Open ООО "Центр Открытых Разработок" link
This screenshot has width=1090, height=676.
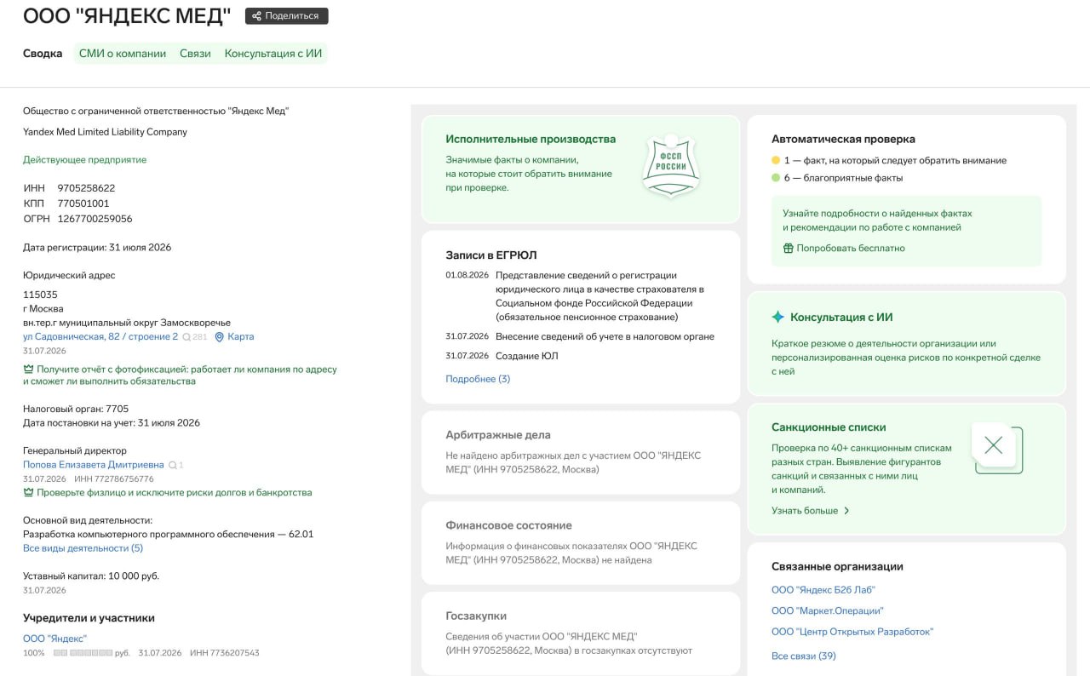coord(852,632)
